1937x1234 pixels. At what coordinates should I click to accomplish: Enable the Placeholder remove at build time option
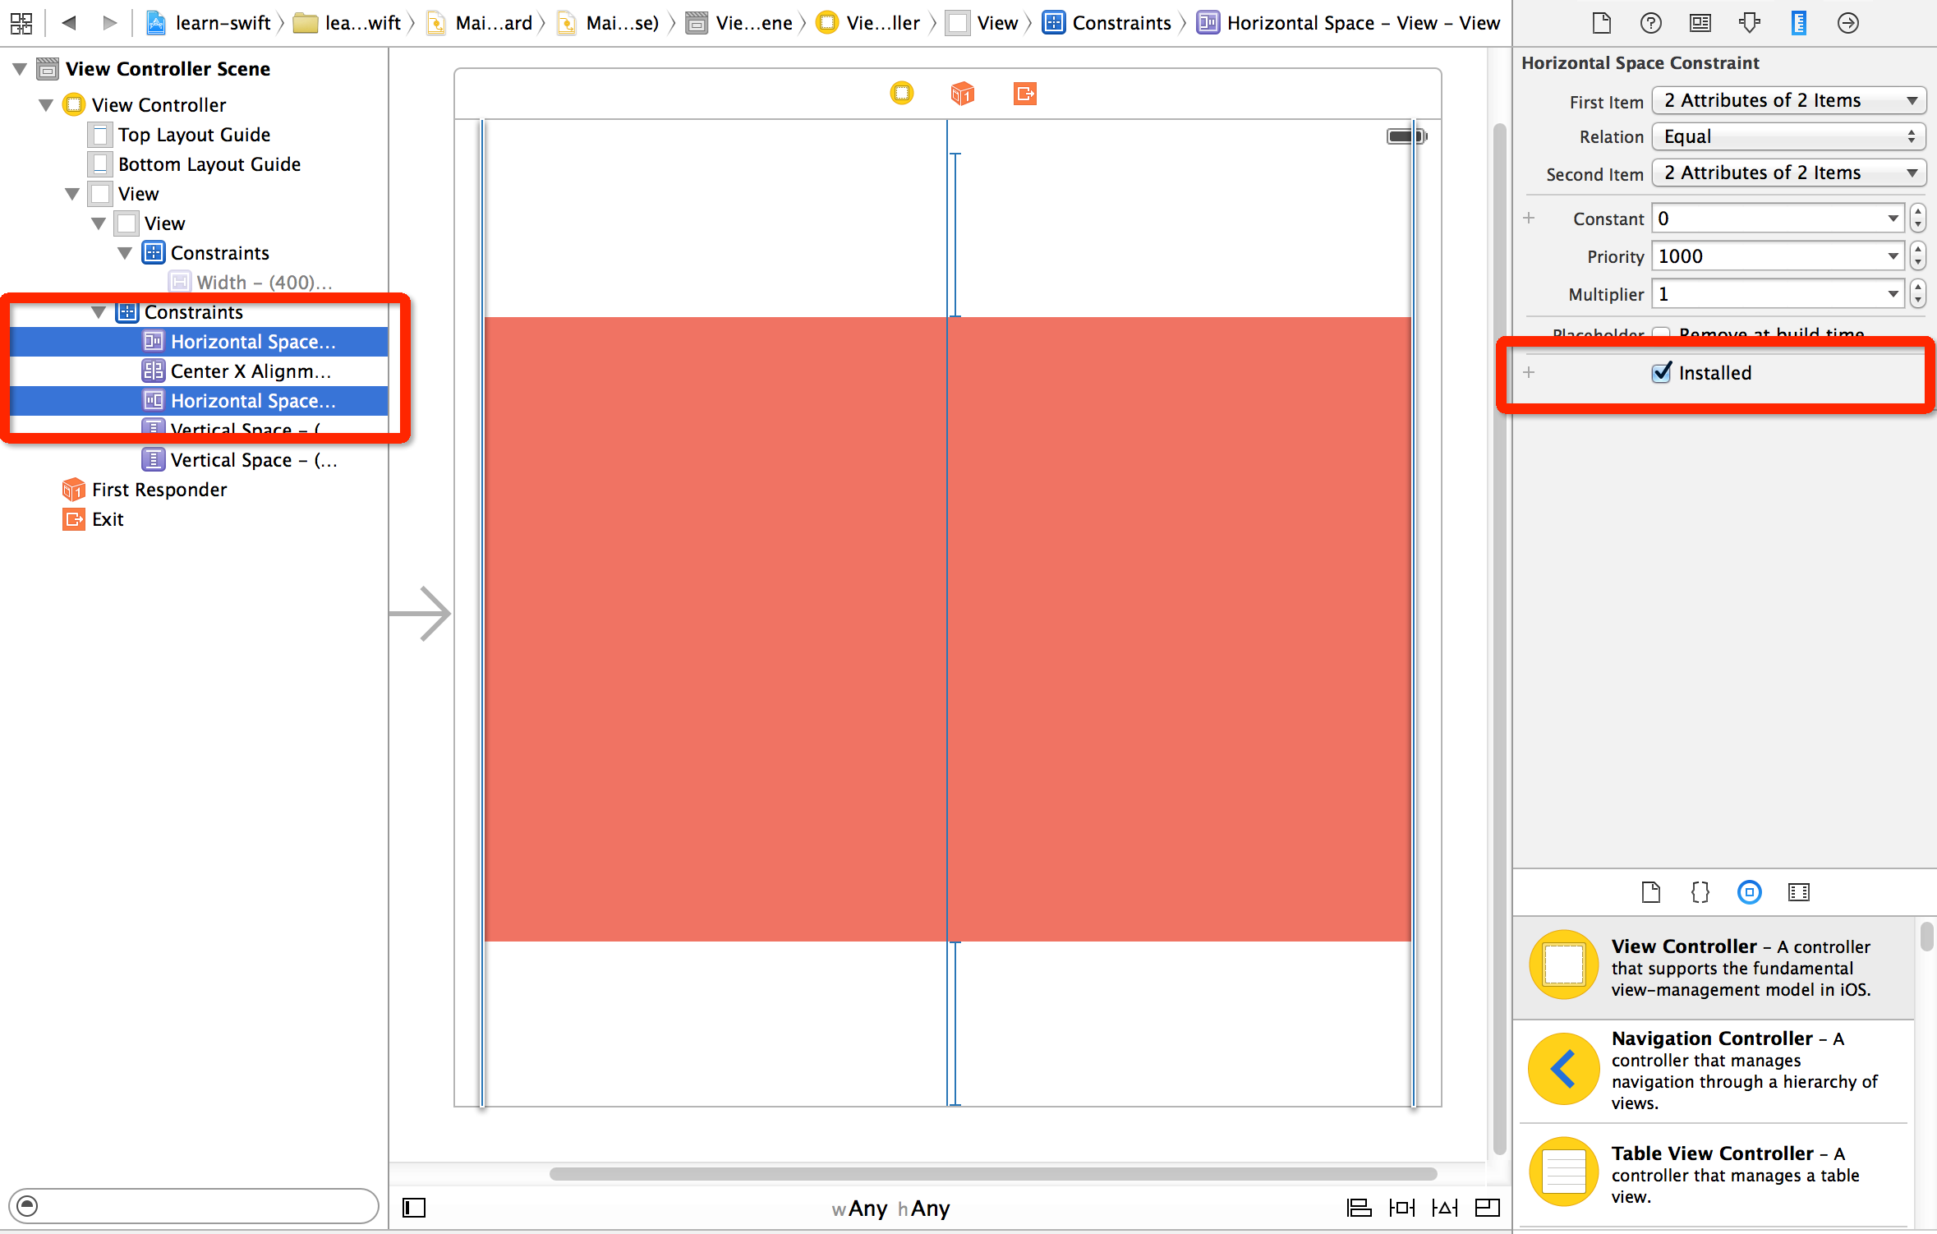point(1661,334)
